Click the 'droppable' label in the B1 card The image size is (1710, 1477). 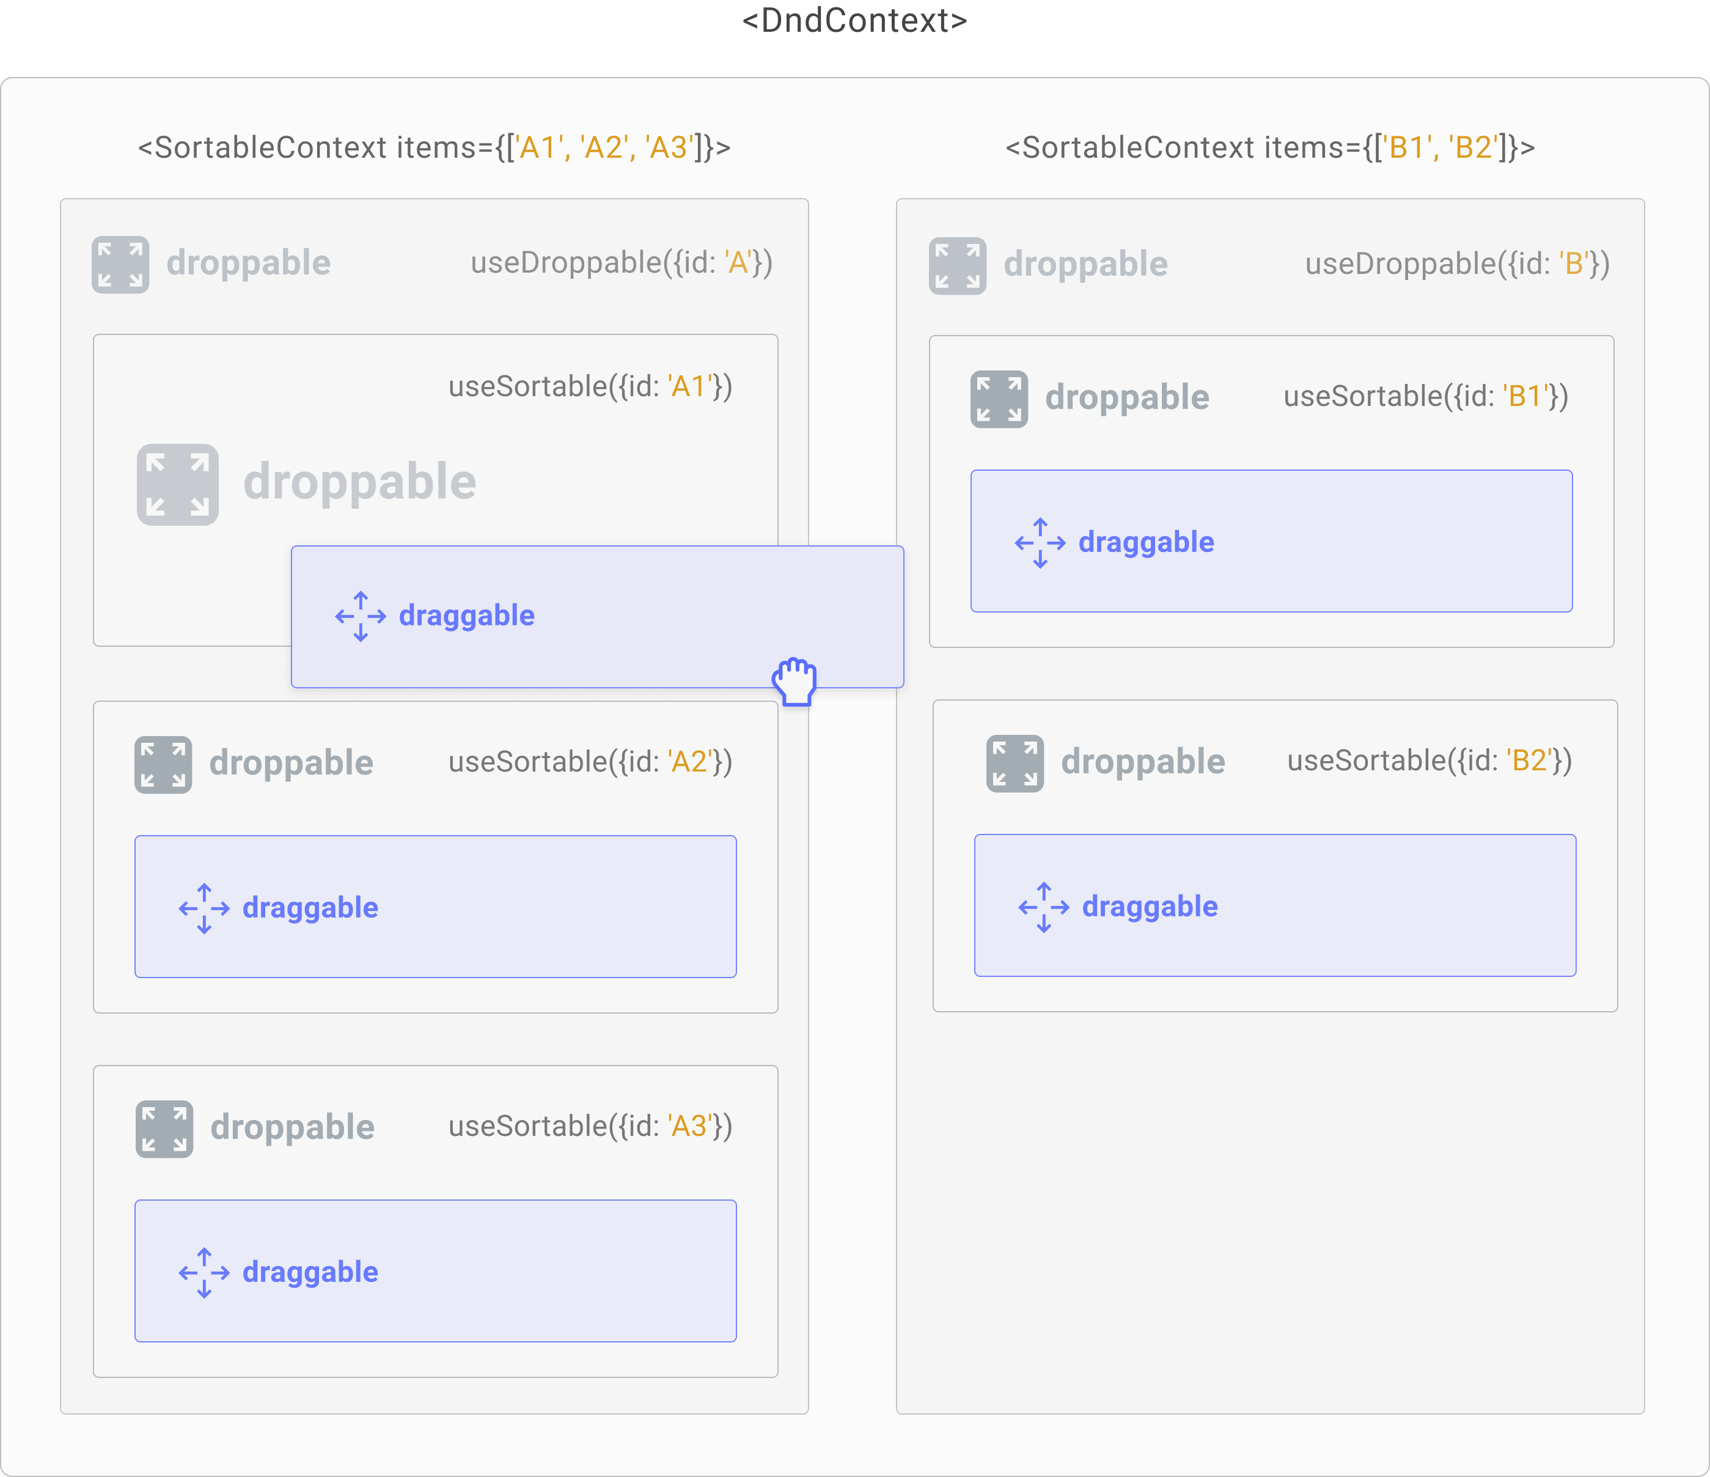pos(1128,398)
